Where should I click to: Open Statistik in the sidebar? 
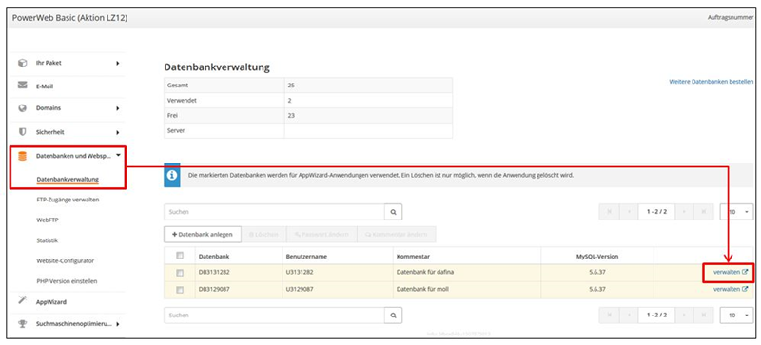47,240
